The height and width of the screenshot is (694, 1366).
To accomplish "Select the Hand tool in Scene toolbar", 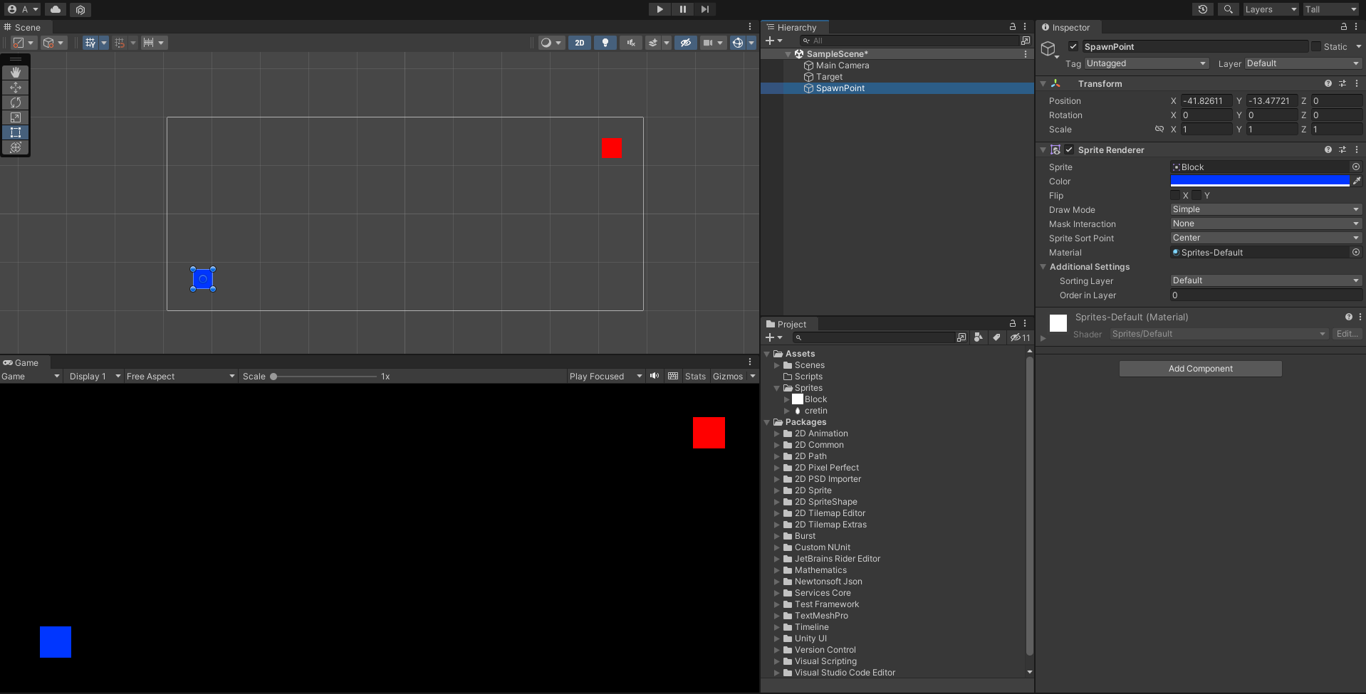I will tap(16, 73).
